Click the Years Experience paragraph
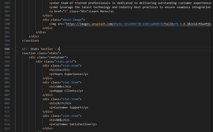The image size is (213, 132). point(69,74)
